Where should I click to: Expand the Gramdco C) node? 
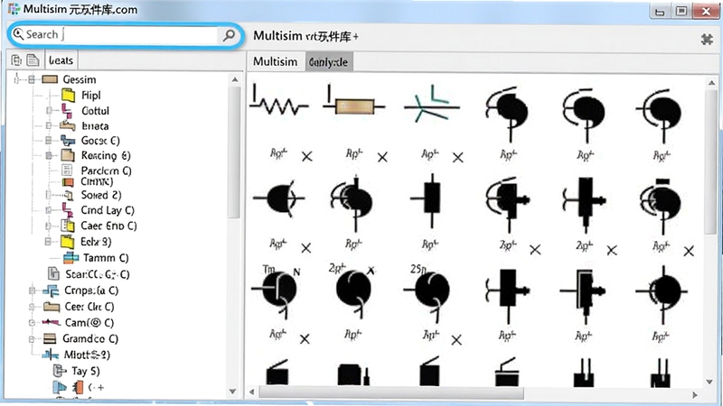(32, 339)
